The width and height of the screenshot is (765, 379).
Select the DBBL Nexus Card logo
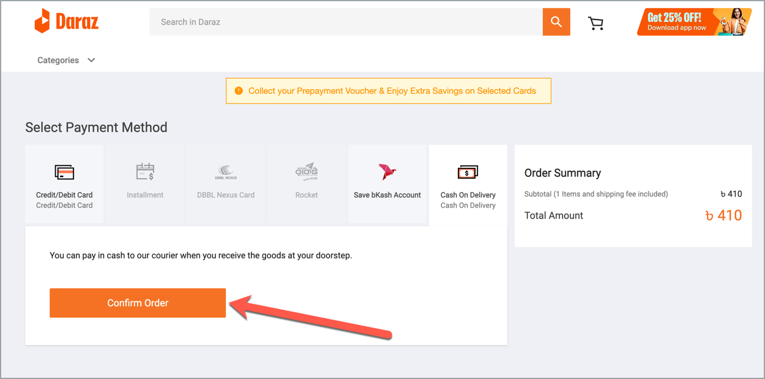tap(226, 172)
